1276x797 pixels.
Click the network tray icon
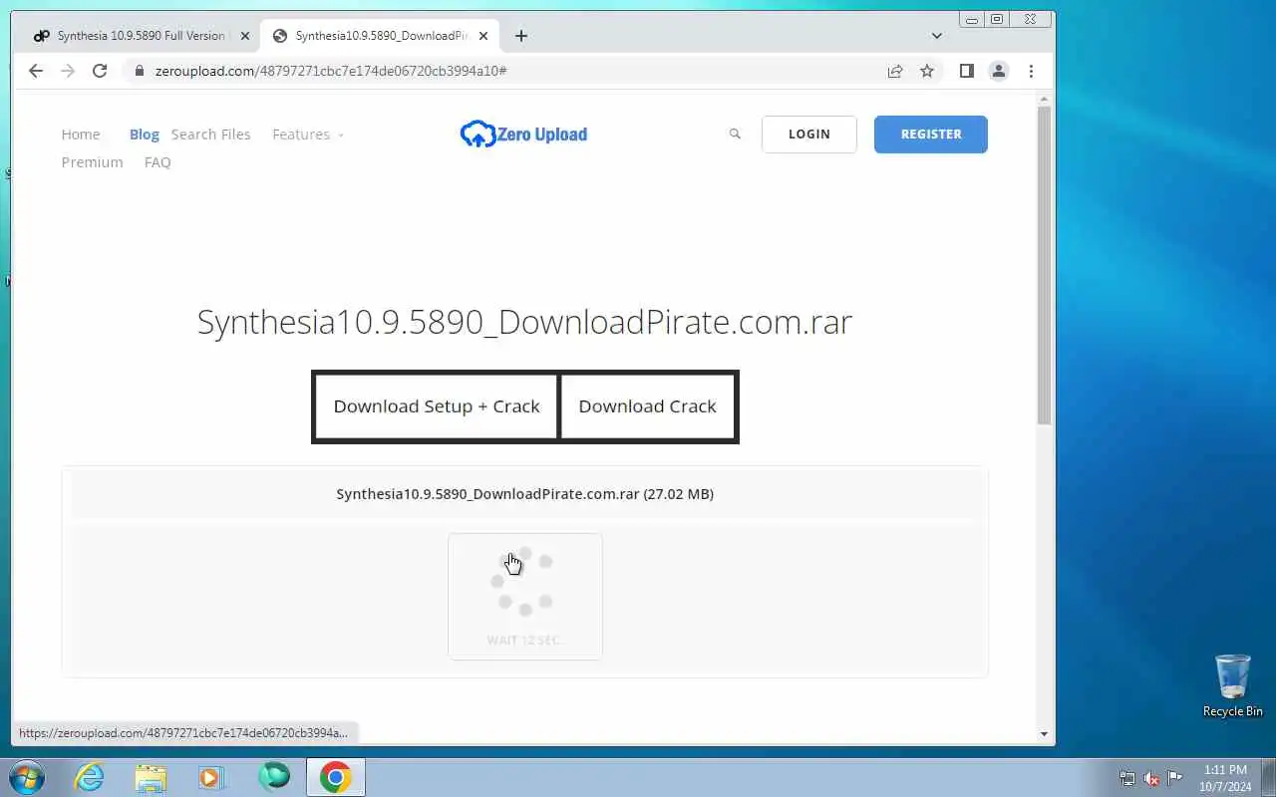(1127, 778)
